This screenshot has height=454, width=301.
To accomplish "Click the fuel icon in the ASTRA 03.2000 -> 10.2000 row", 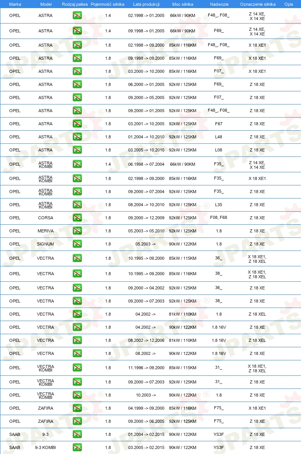I will pyautogui.click(x=77, y=71).
